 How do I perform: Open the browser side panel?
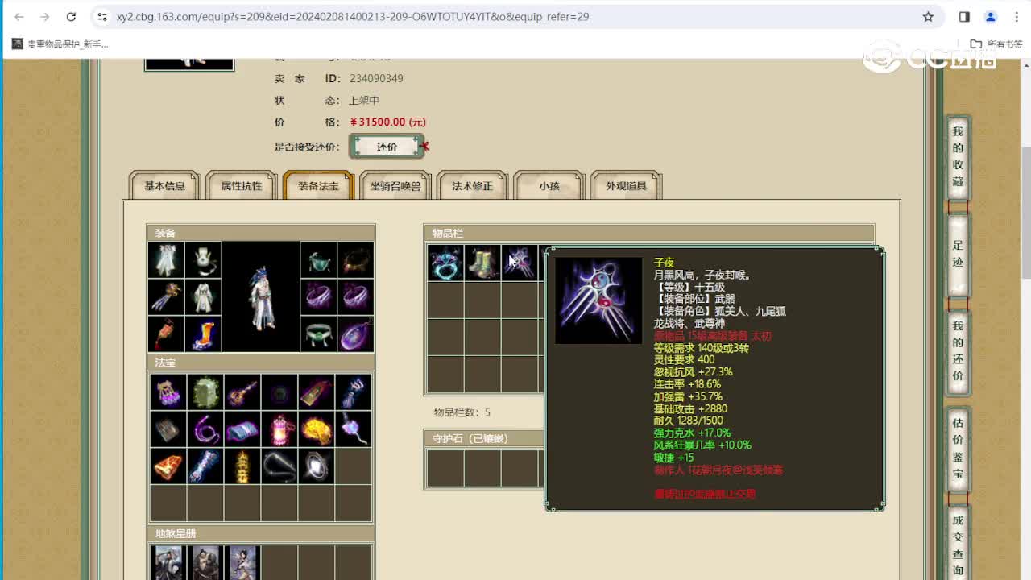tap(964, 16)
